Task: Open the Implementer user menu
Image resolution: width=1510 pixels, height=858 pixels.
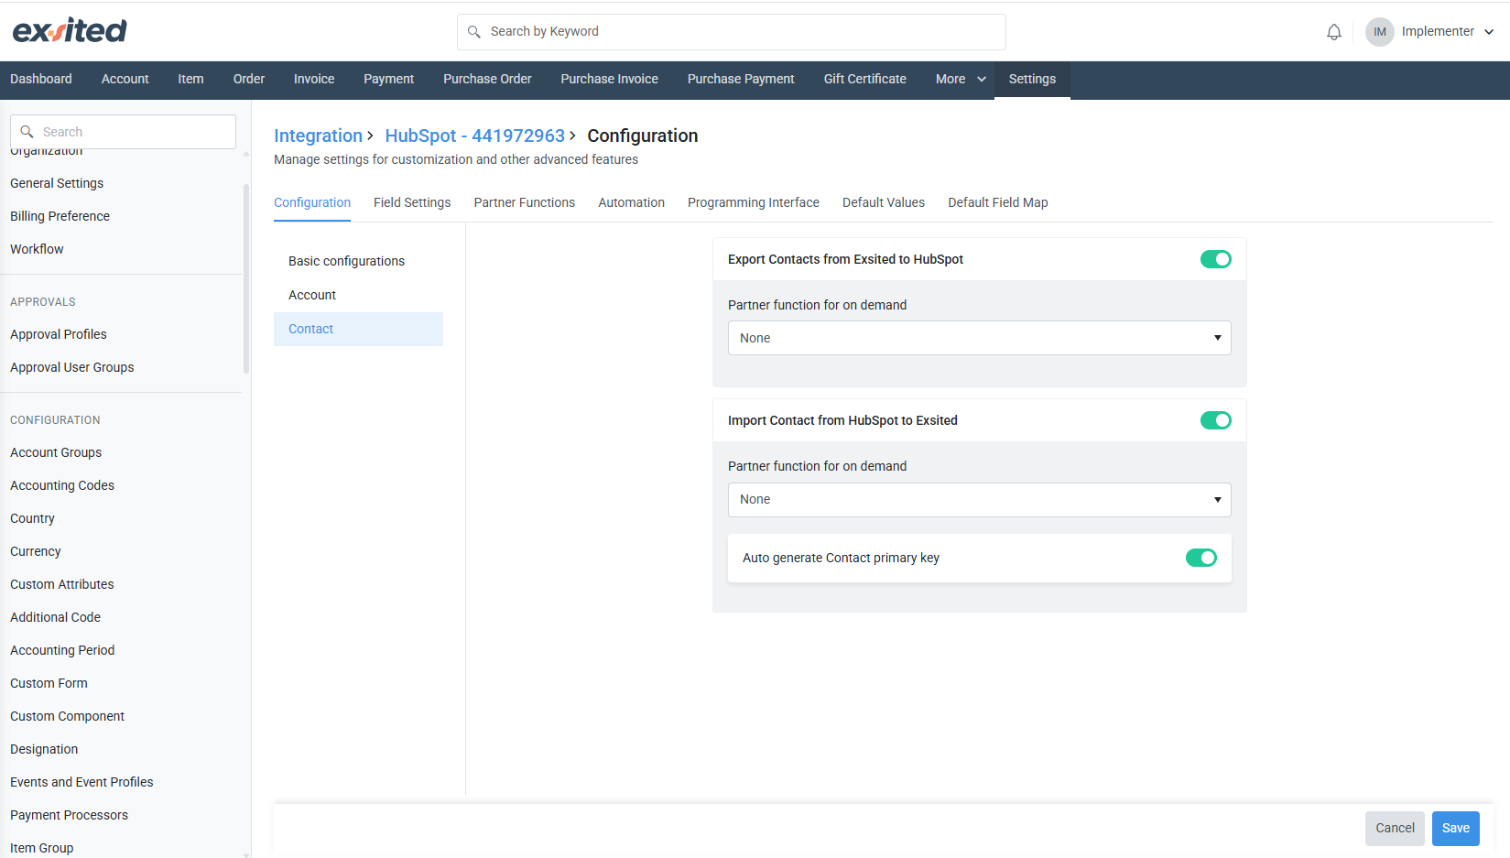Action: [x=1448, y=32]
